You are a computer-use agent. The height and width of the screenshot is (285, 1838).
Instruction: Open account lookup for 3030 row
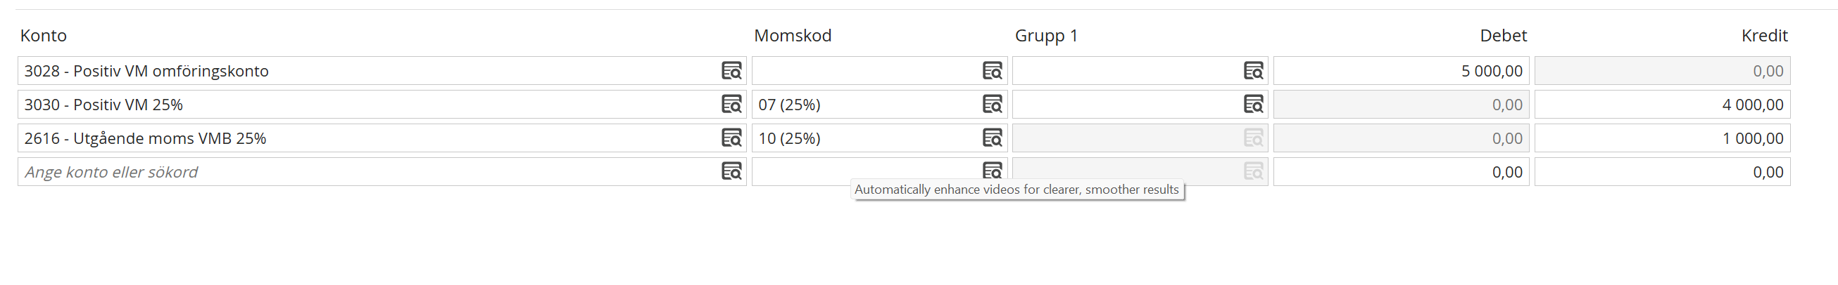point(731,105)
